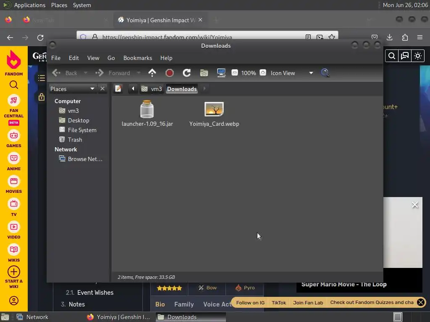430x322 pixels.
Task: Click the Fandom logo in browser sidebar
Action: coord(14,63)
